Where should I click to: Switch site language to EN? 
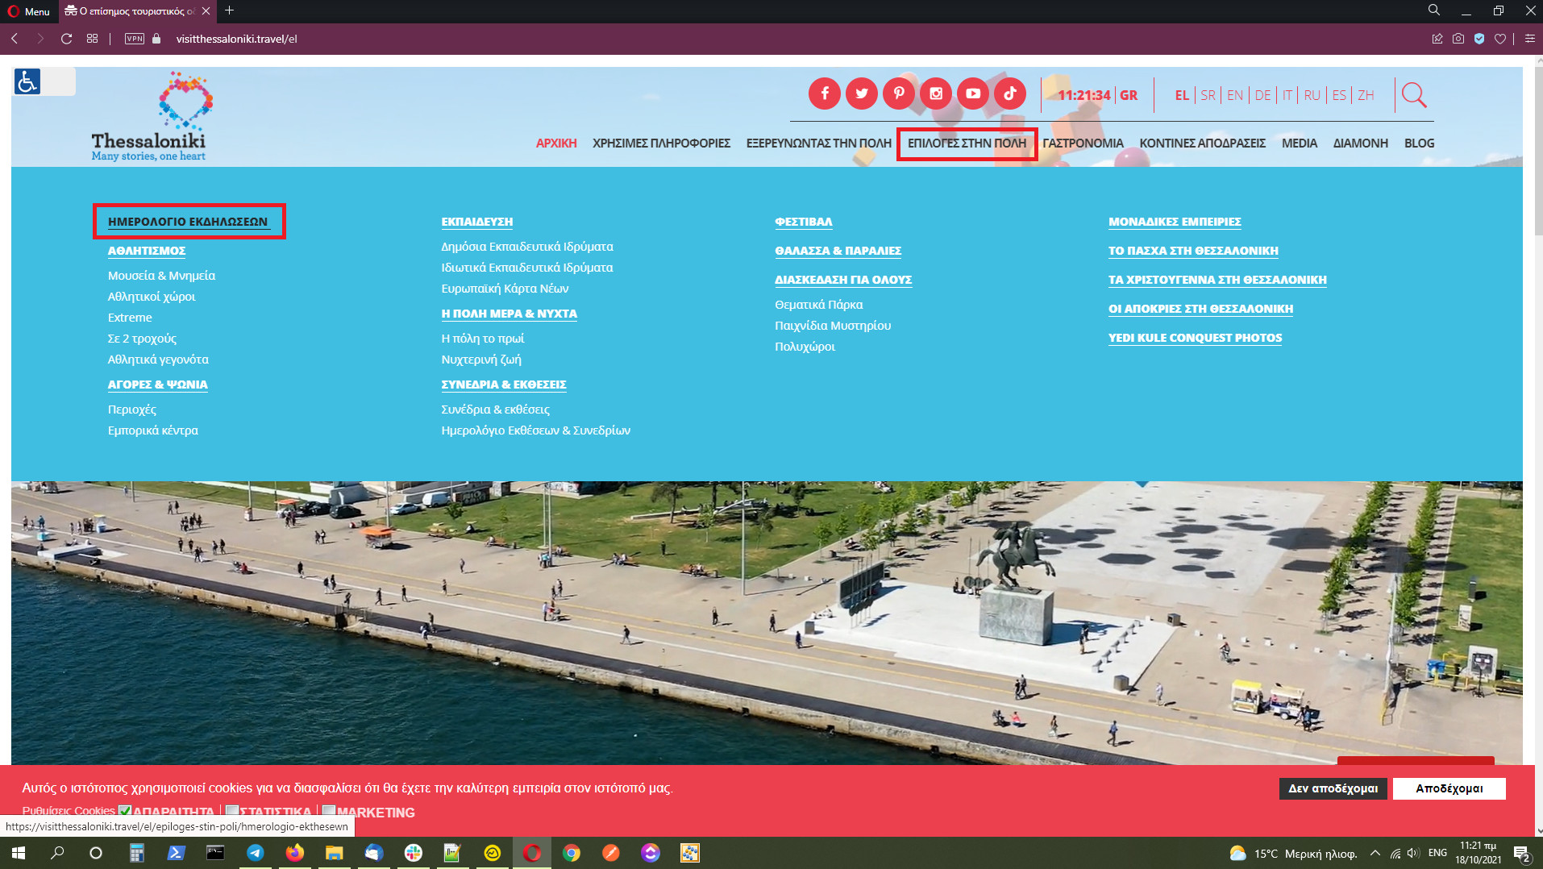[x=1234, y=95]
